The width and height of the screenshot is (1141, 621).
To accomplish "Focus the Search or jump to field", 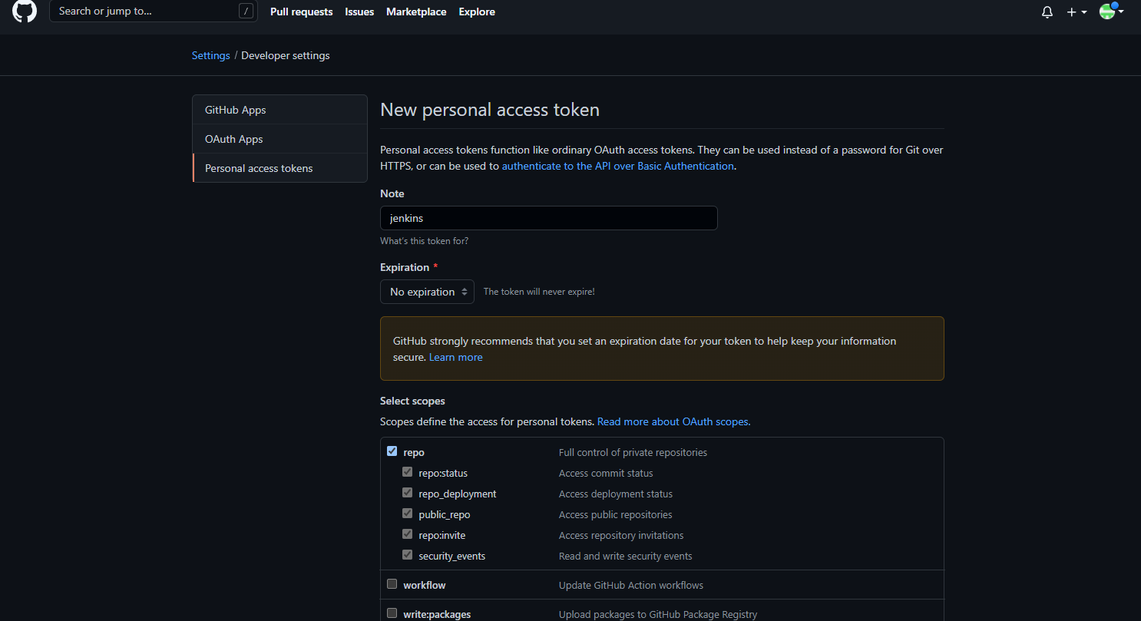I will (x=153, y=11).
